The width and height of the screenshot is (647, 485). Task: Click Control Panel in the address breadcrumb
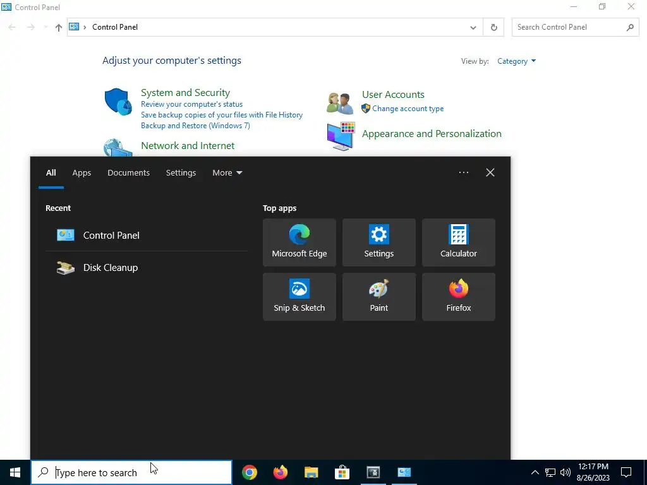pyautogui.click(x=115, y=27)
